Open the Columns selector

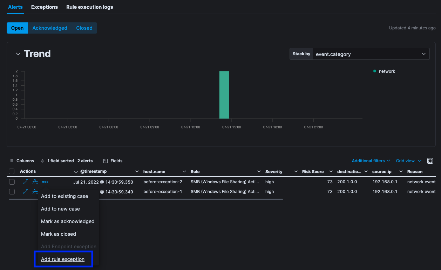(x=22, y=161)
